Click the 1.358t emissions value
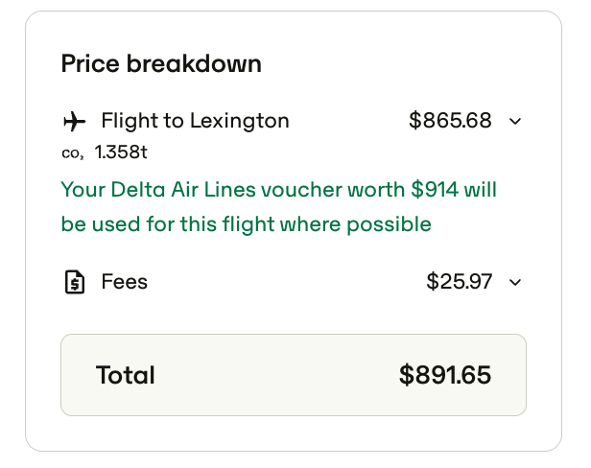Viewport: 591px width, 468px height. (121, 152)
